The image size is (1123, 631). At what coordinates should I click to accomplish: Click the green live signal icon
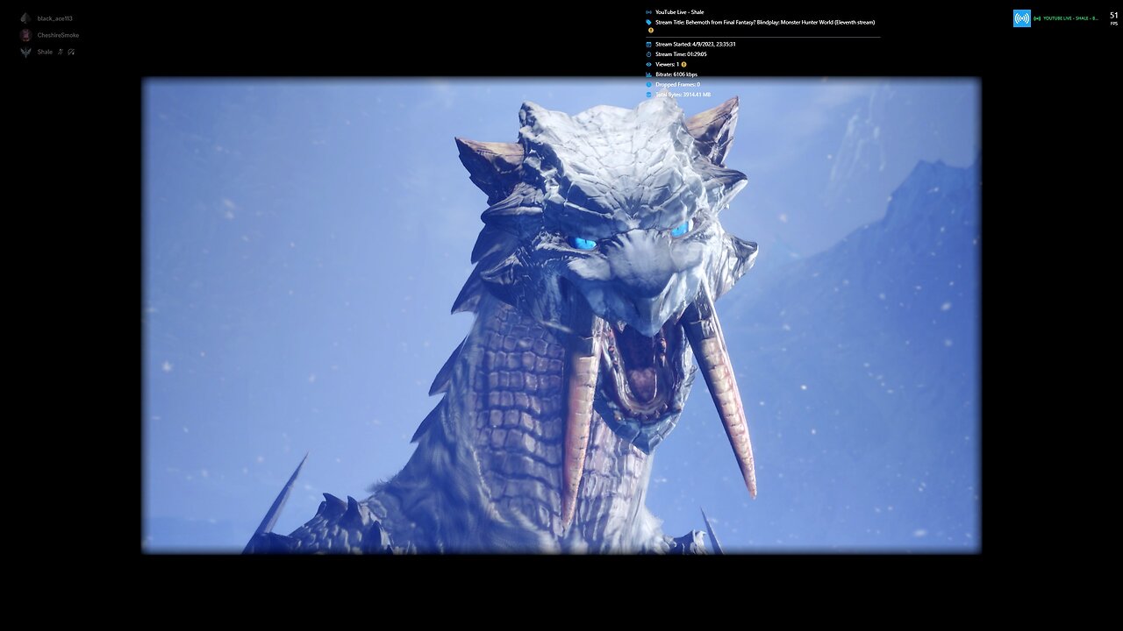pos(1038,18)
